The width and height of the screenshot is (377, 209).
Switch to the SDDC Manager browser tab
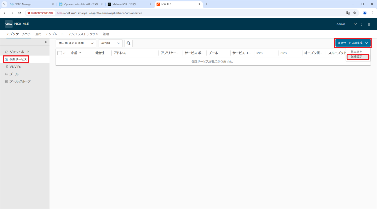pos(29,4)
